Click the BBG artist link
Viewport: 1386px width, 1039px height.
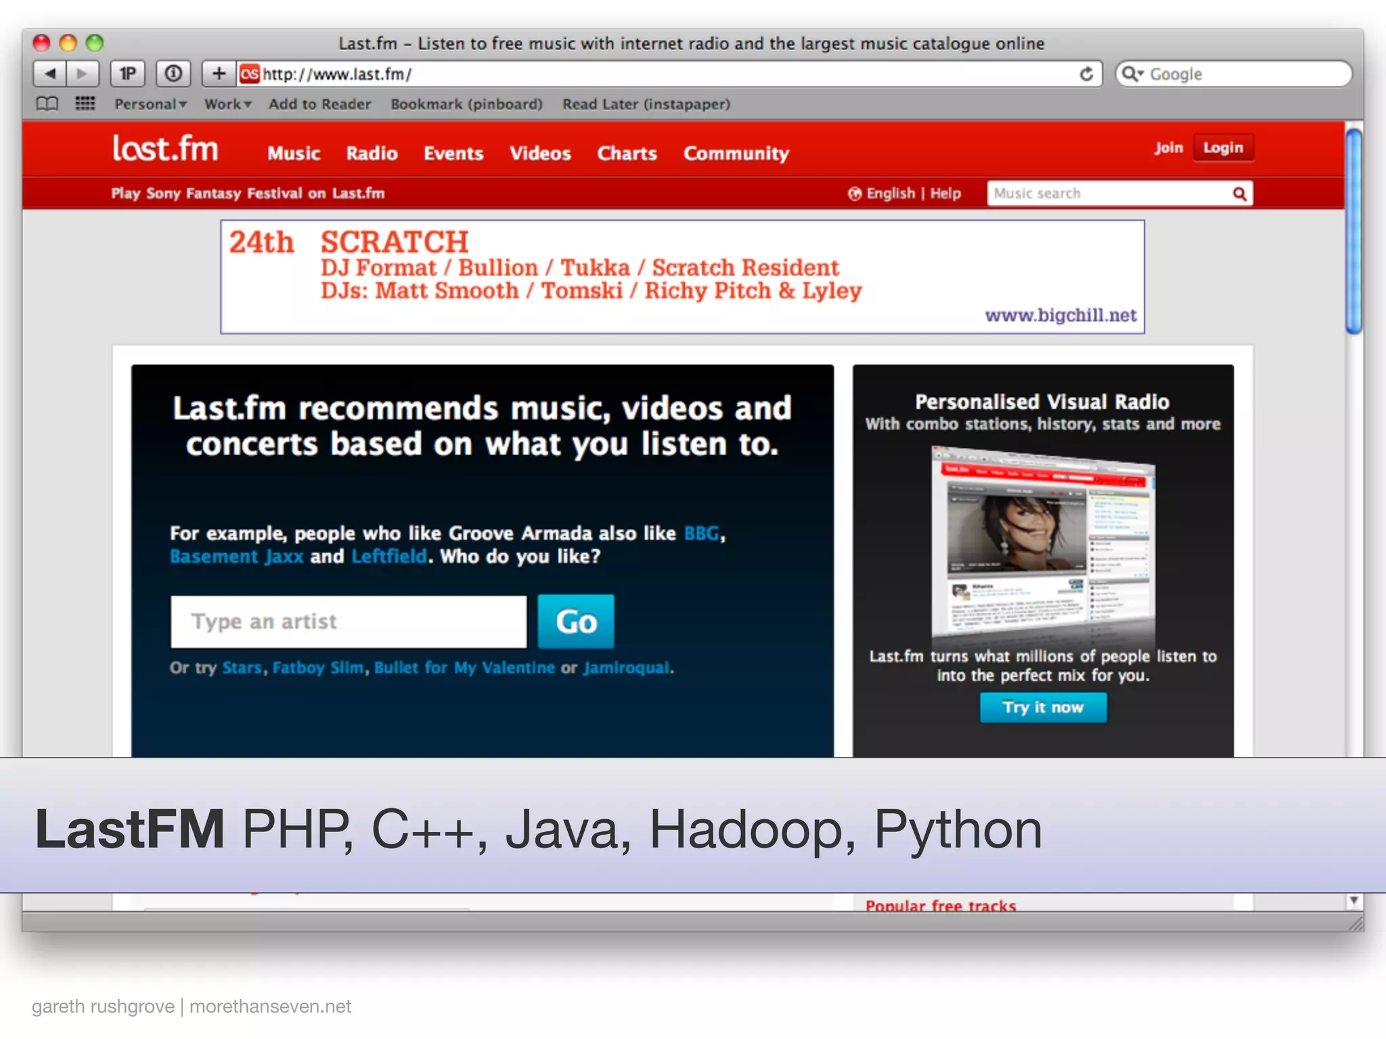coord(701,533)
